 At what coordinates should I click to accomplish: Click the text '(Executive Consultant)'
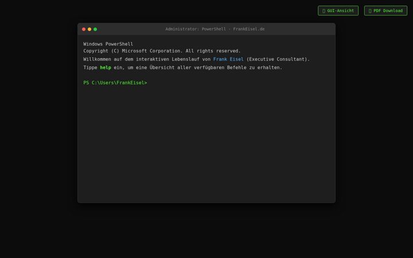(276, 59)
